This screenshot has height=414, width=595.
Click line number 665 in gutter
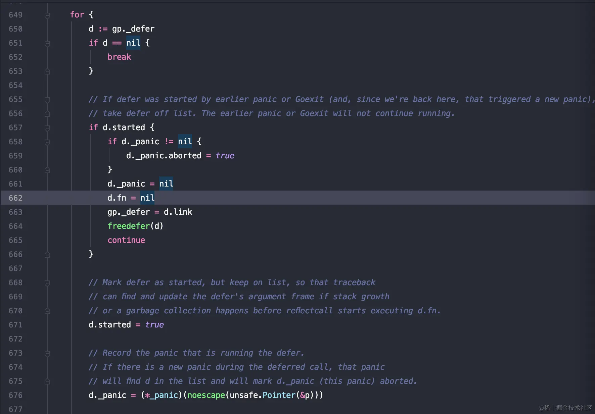(x=16, y=240)
